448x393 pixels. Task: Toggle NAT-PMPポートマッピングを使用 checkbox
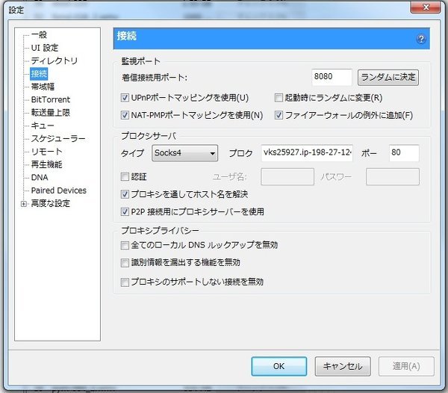coord(125,115)
